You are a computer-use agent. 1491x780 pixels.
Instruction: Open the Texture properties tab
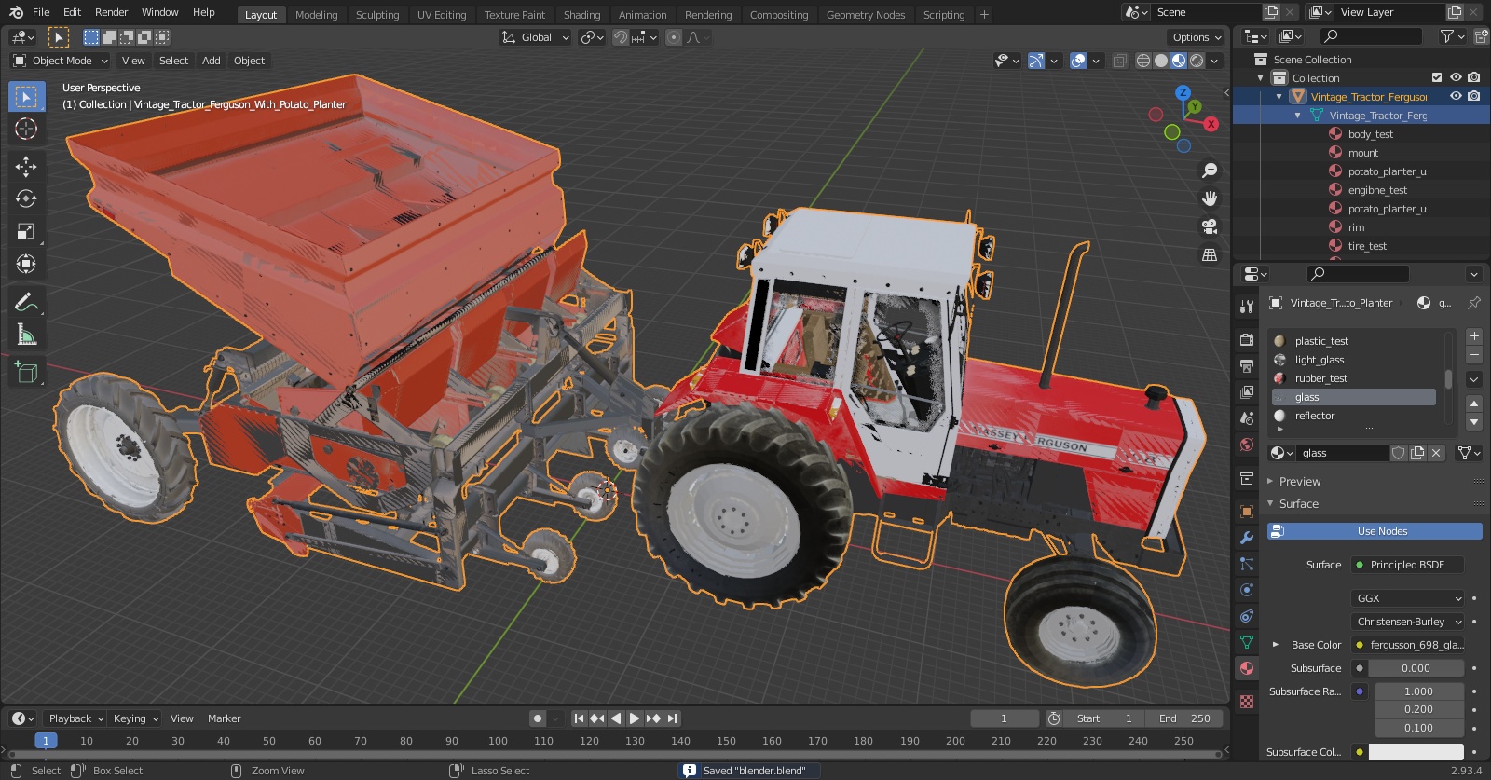coord(1247,701)
